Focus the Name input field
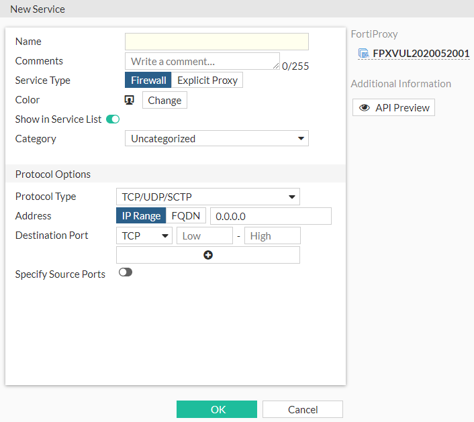Screen dimensions: 474x422 click(x=217, y=42)
